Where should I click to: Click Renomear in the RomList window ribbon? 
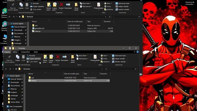coord(68,6)
